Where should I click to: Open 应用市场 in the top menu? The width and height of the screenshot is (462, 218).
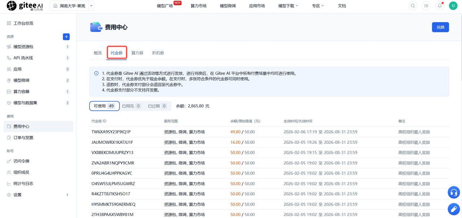(x=257, y=6)
